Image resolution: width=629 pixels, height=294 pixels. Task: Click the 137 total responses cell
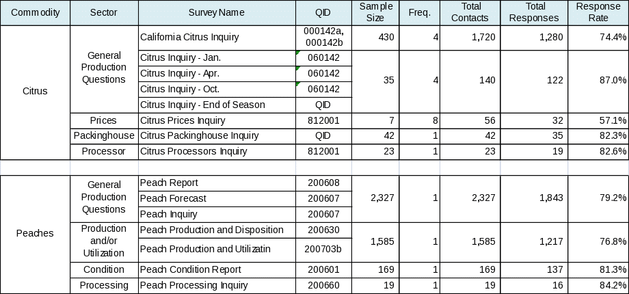(535, 270)
